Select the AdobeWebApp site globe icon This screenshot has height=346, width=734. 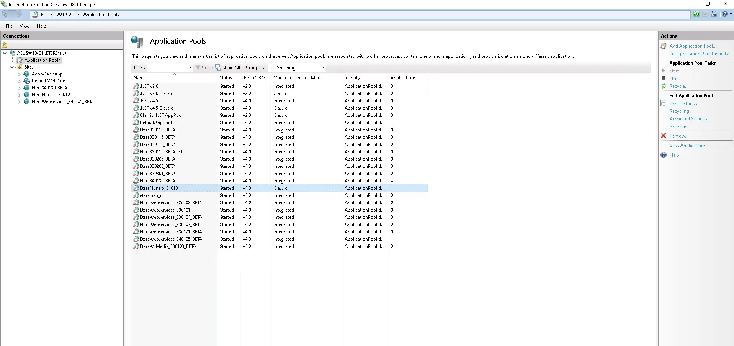(x=27, y=74)
